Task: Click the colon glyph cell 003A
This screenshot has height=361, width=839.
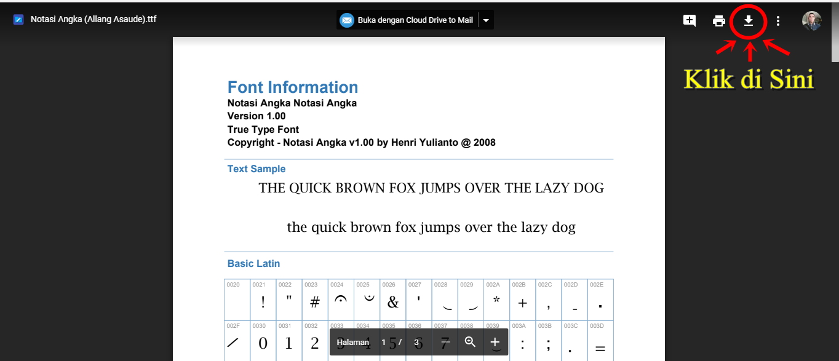Action: (523, 341)
